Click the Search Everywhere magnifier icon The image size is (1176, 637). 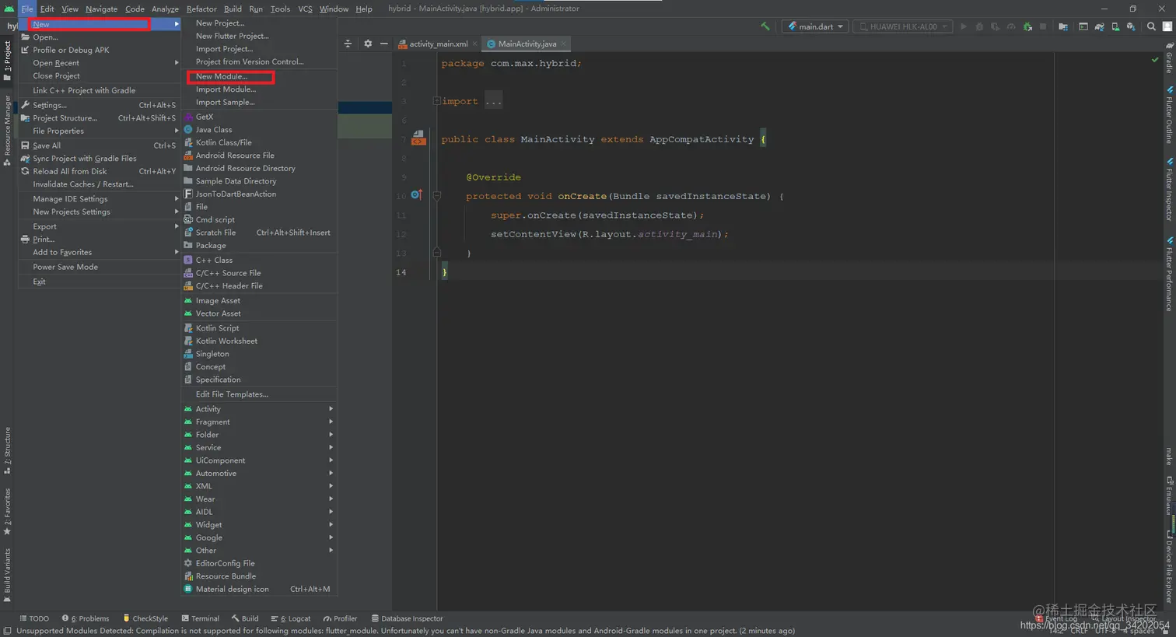[x=1151, y=26]
